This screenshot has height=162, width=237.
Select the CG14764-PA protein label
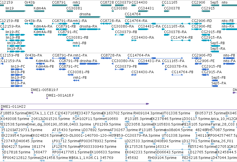coord(139,55)
